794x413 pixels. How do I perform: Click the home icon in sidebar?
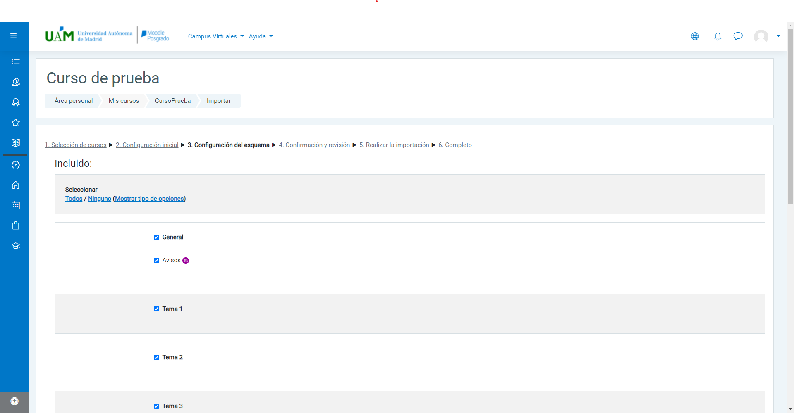click(x=16, y=185)
